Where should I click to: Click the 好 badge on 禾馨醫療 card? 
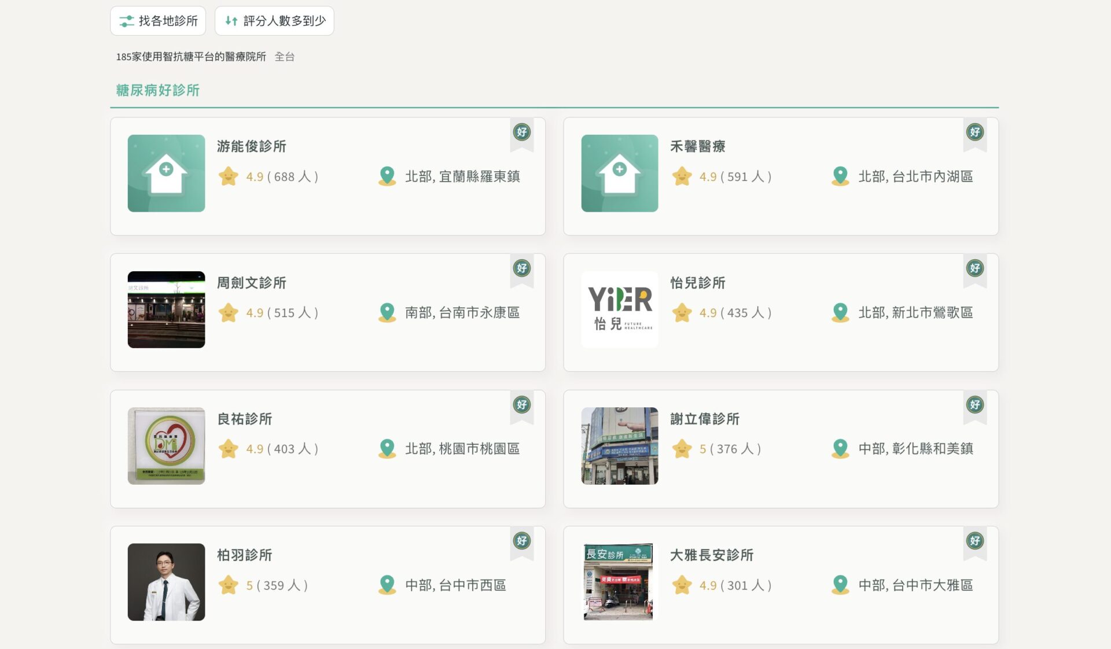point(974,132)
